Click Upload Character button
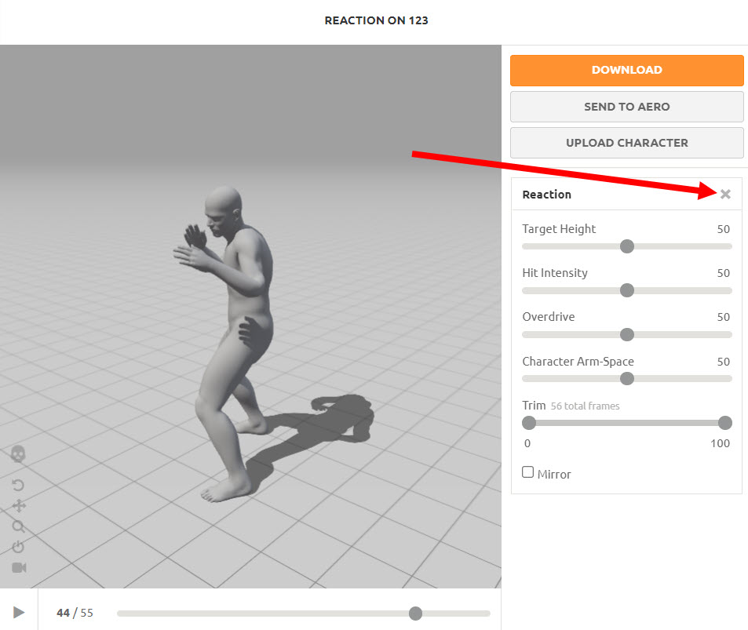 (626, 143)
